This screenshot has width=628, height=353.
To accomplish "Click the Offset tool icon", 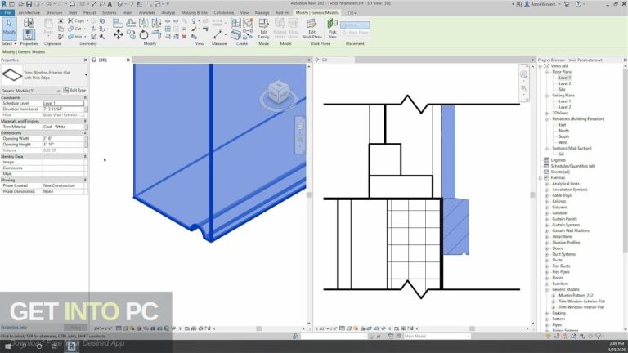I will (x=131, y=23).
